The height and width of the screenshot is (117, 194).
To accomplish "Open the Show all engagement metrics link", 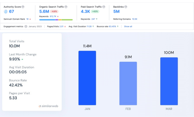I will point(128,26).
